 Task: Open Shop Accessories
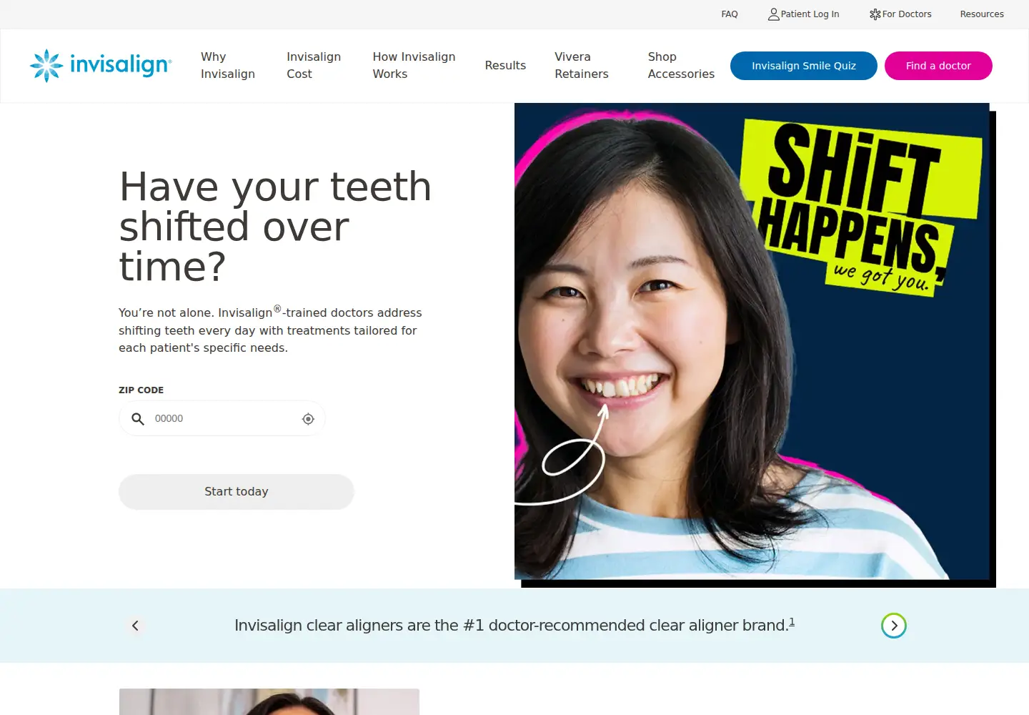tap(681, 66)
